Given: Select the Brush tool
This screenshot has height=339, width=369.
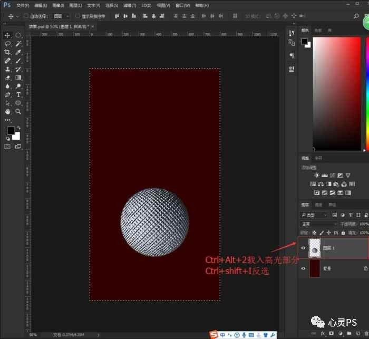Looking at the screenshot, I should coord(18,61).
